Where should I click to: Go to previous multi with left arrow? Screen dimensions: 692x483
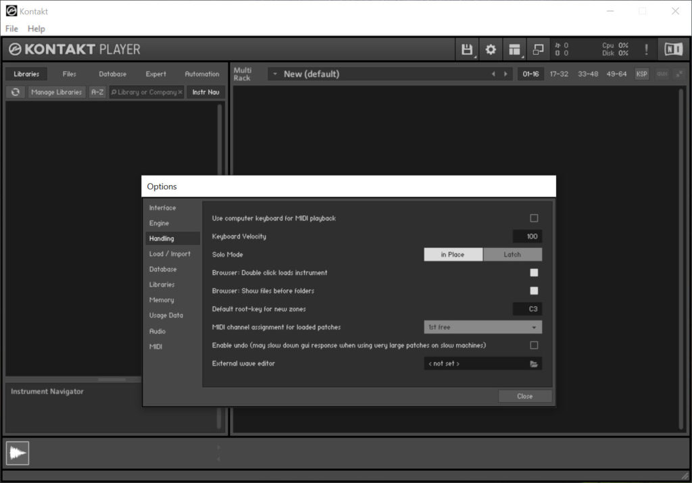[493, 74]
